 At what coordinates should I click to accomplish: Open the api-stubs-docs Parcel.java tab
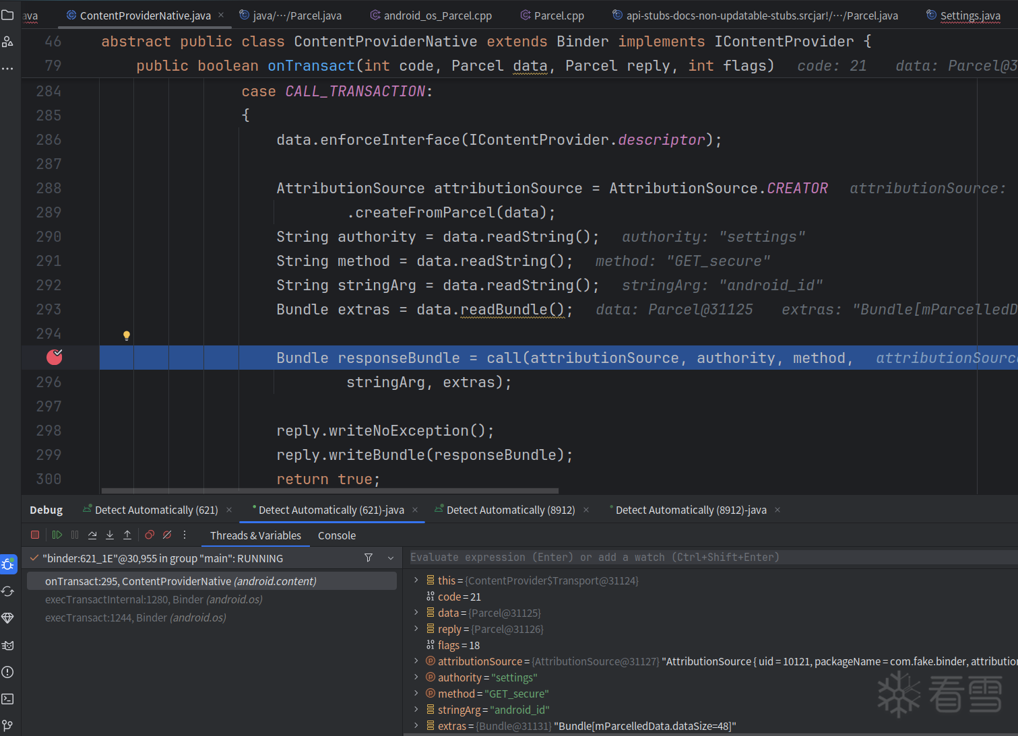755,15
